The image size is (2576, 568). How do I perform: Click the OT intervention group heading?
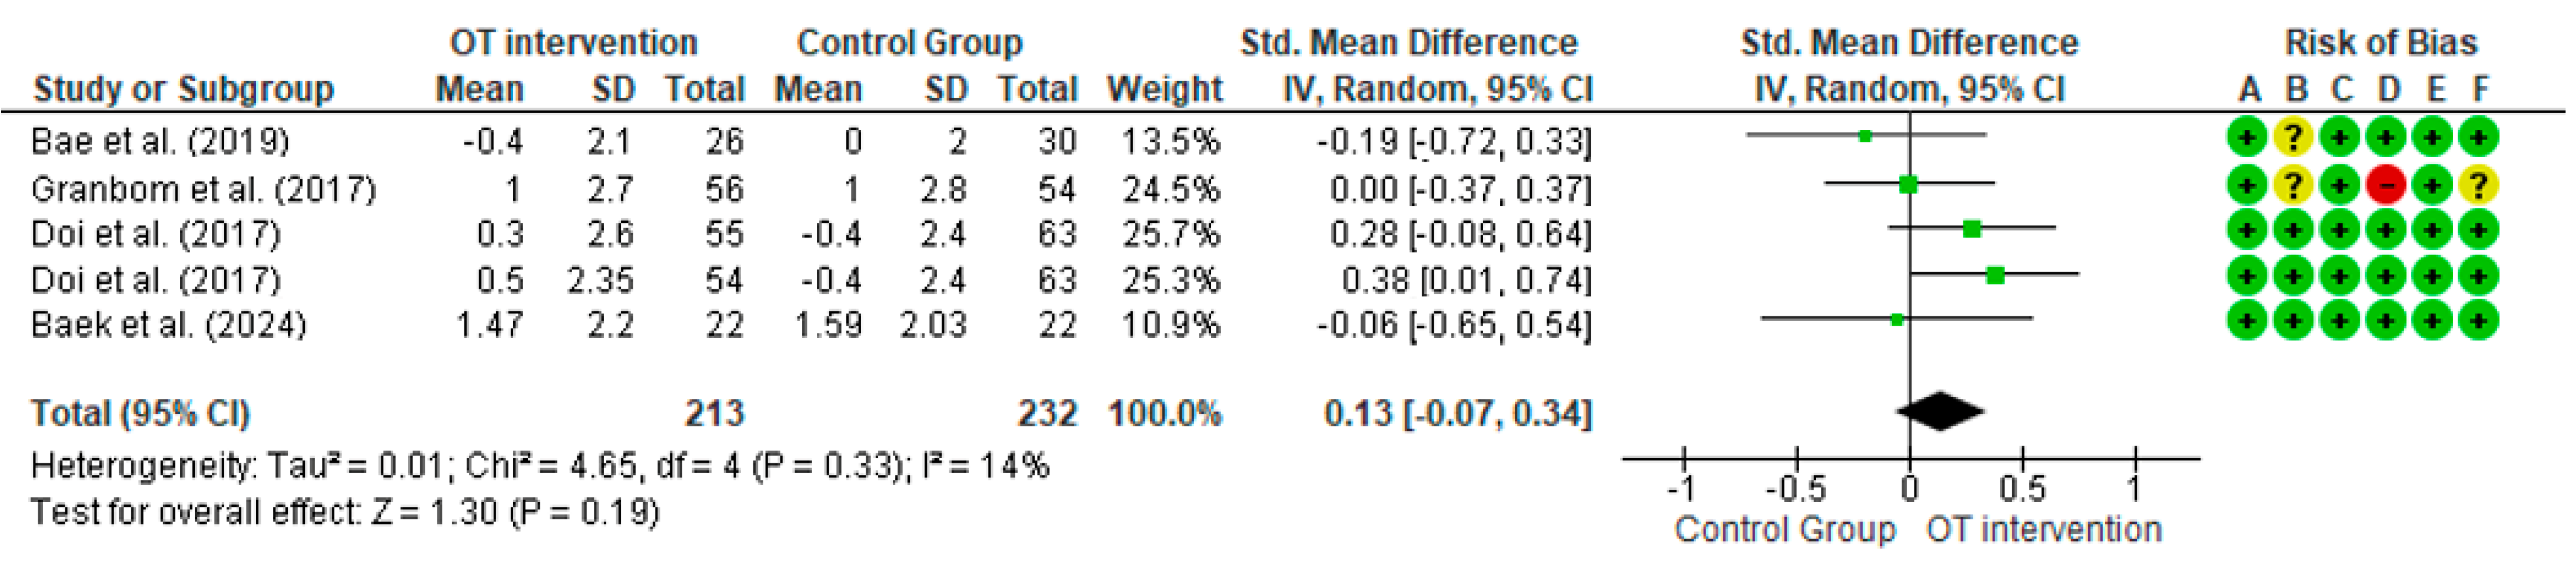[573, 42]
